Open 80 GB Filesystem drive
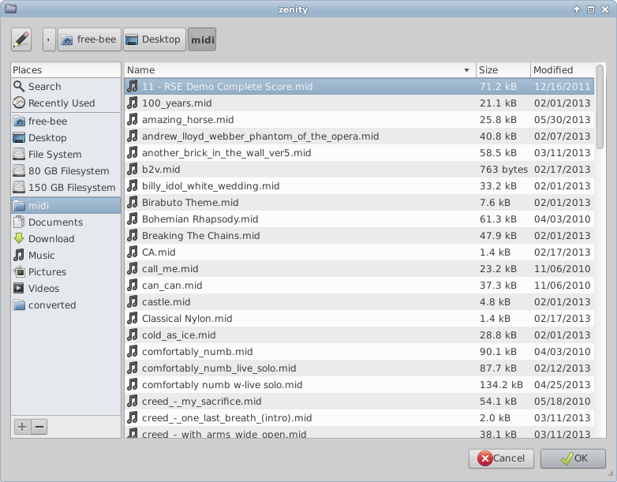 65,170
